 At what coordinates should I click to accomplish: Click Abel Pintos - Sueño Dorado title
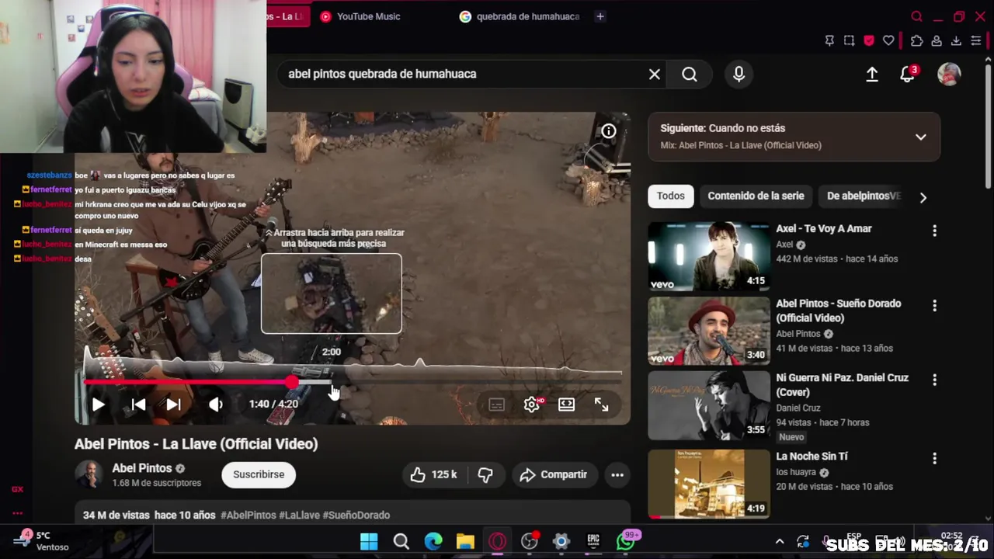(x=839, y=311)
